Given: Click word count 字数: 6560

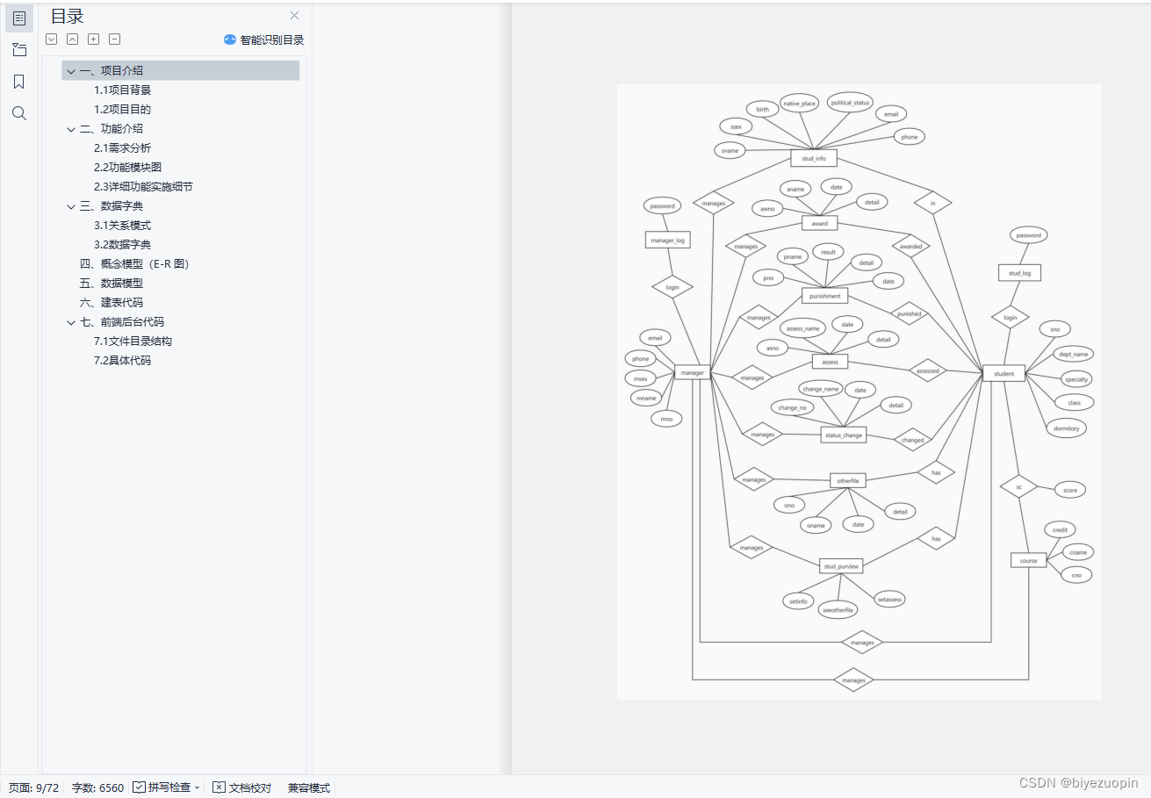Looking at the screenshot, I should point(97,787).
